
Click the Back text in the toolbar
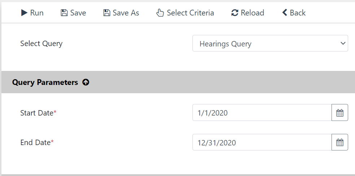click(298, 13)
